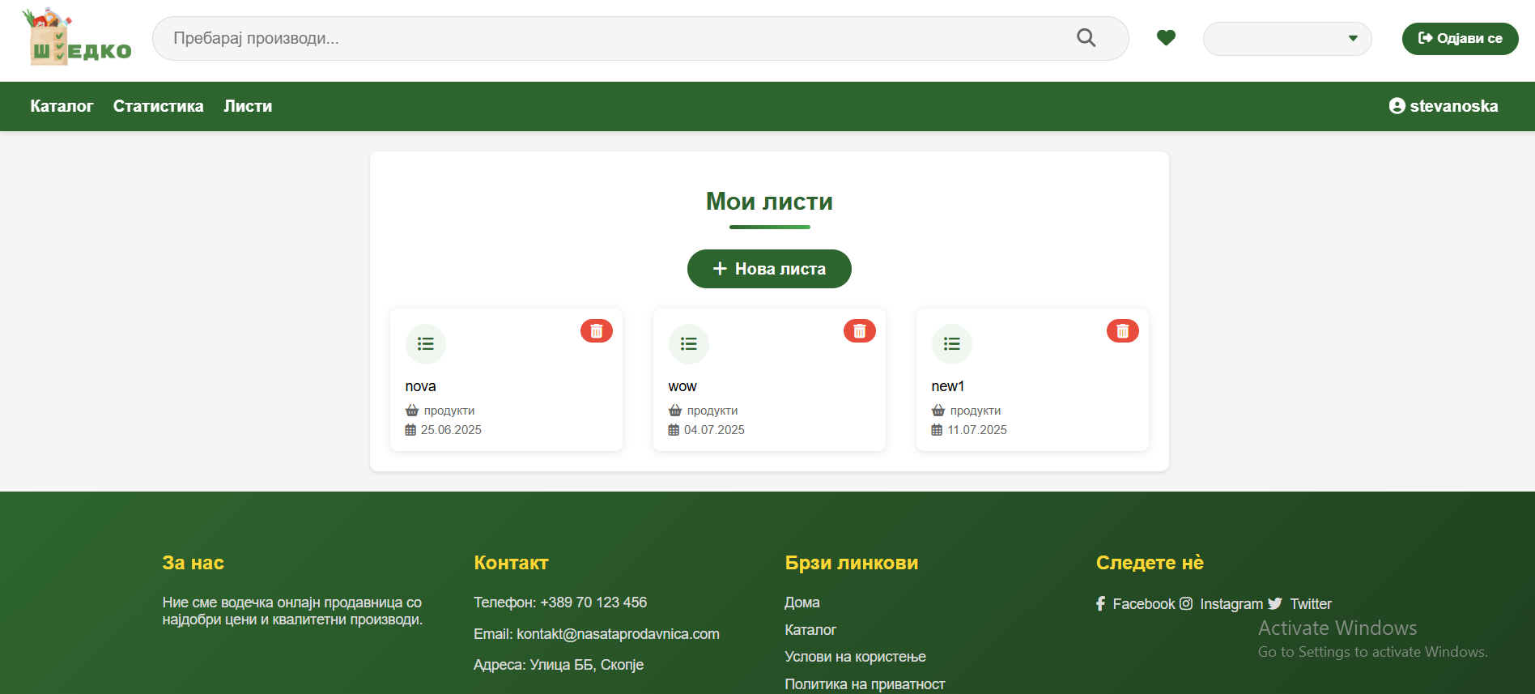Image resolution: width=1535 pixels, height=694 pixels.
Task: Click the list icon on 'new1' card
Action: click(951, 344)
